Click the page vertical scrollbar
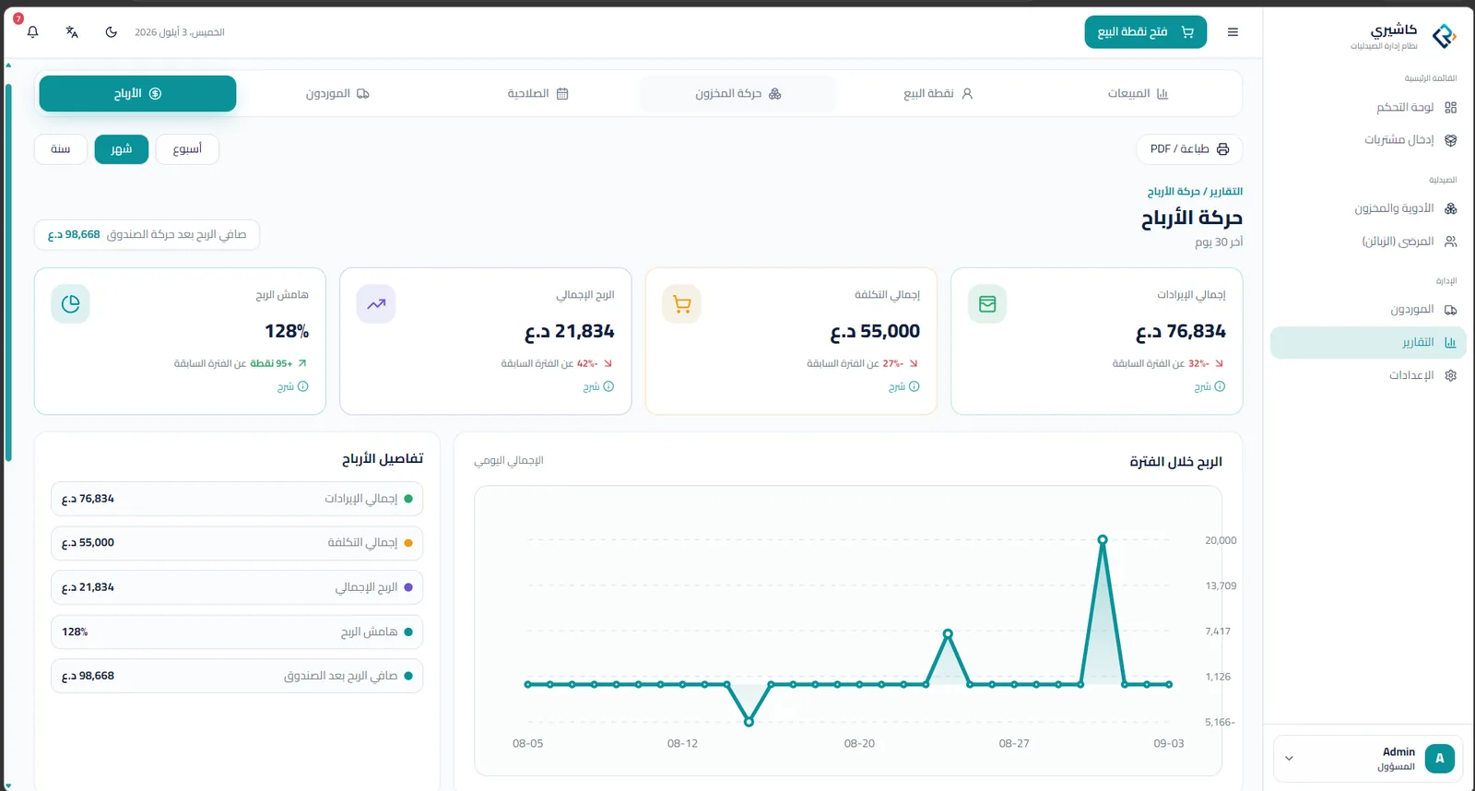 (x=8, y=273)
